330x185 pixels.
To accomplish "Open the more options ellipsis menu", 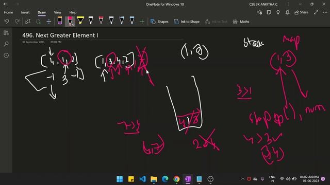I will click(x=325, y=12).
